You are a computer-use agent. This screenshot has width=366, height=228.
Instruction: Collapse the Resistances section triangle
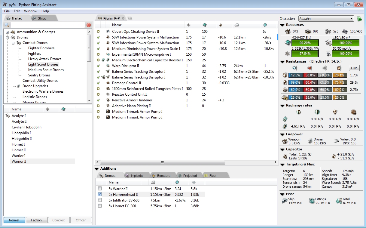pos(282,62)
